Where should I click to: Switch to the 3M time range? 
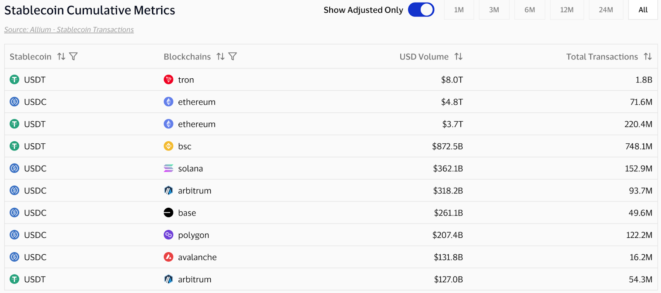(x=494, y=10)
